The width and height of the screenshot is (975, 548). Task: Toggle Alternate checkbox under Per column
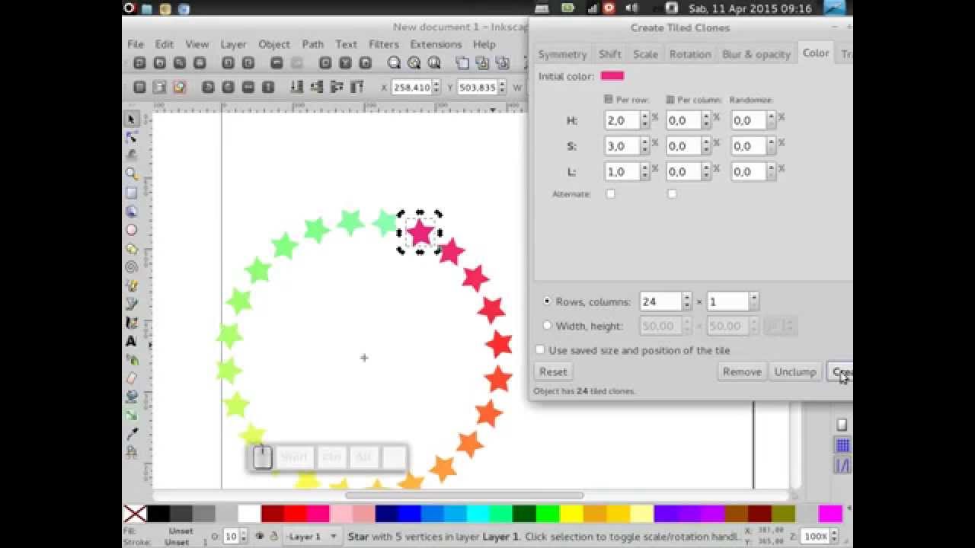[x=672, y=194]
